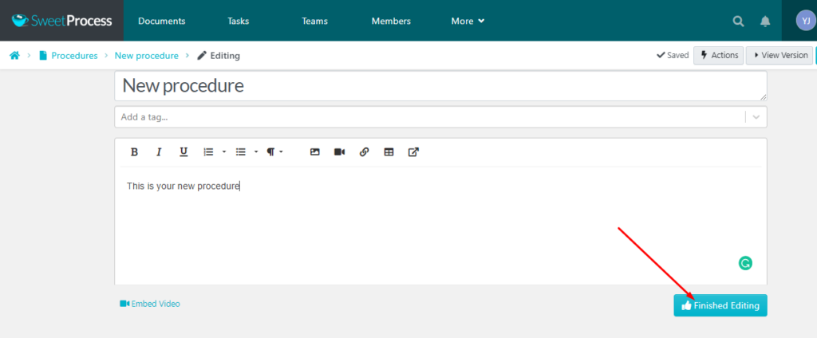The width and height of the screenshot is (817, 338).
Task: Insert a table into the editor
Action: 389,152
